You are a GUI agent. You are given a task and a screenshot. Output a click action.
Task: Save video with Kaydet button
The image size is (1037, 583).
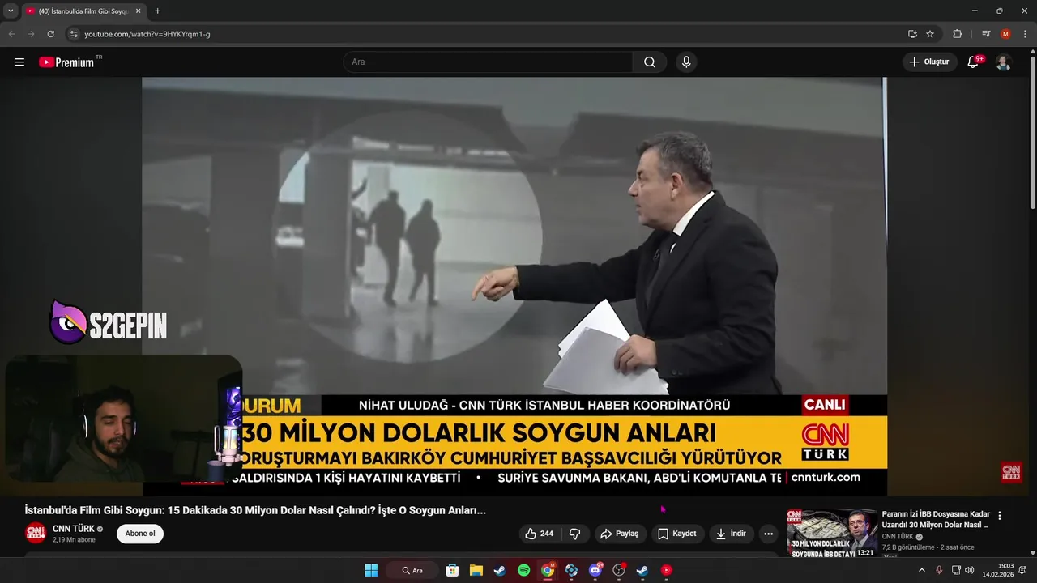(x=677, y=534)
